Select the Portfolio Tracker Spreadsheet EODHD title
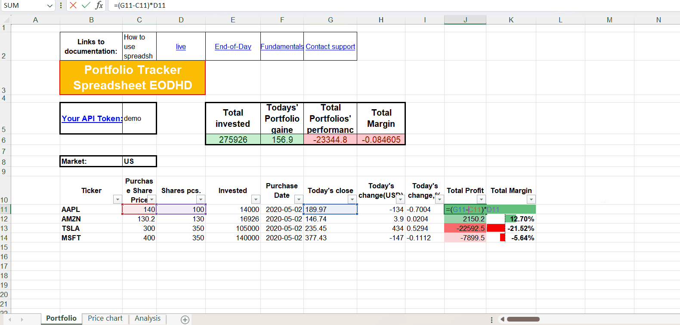The width and height of the screenshot is (680, 325). pyautogui.click(x=133, y=77)
